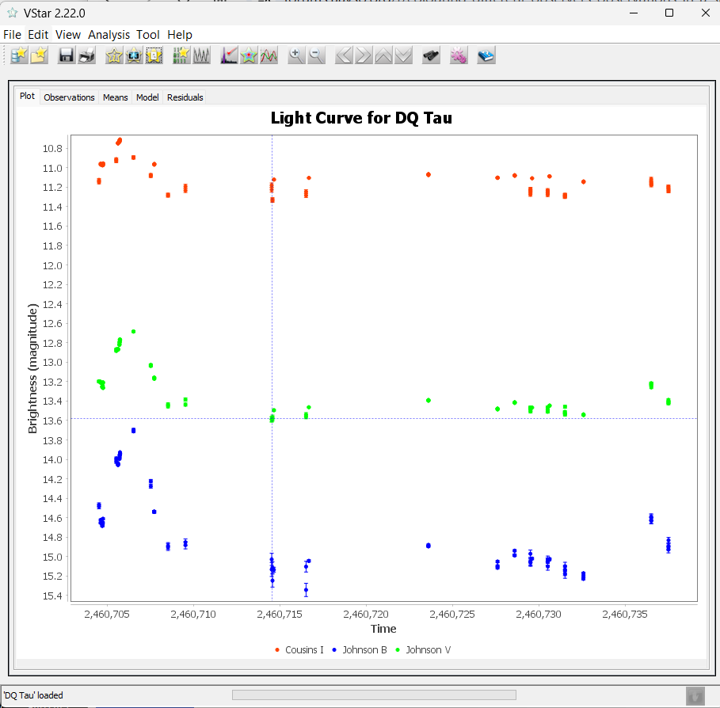Pan plot up using up chevron
Image resolution: width=720 pixels, height=708 pixels.
[x=383, y=55]
